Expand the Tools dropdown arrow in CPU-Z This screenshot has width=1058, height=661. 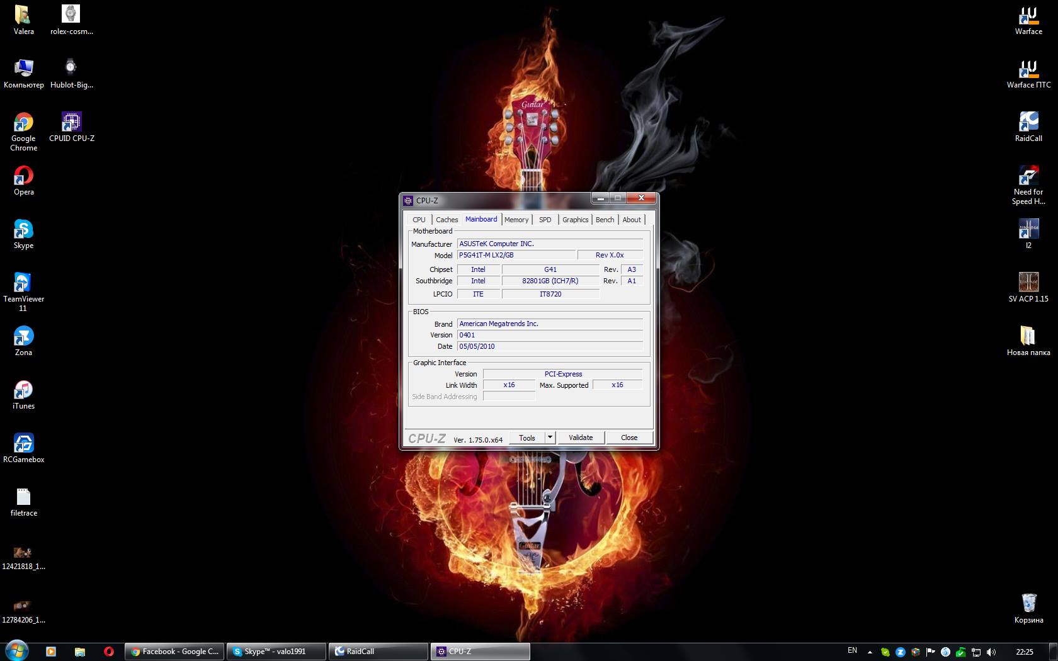(550, 438)
